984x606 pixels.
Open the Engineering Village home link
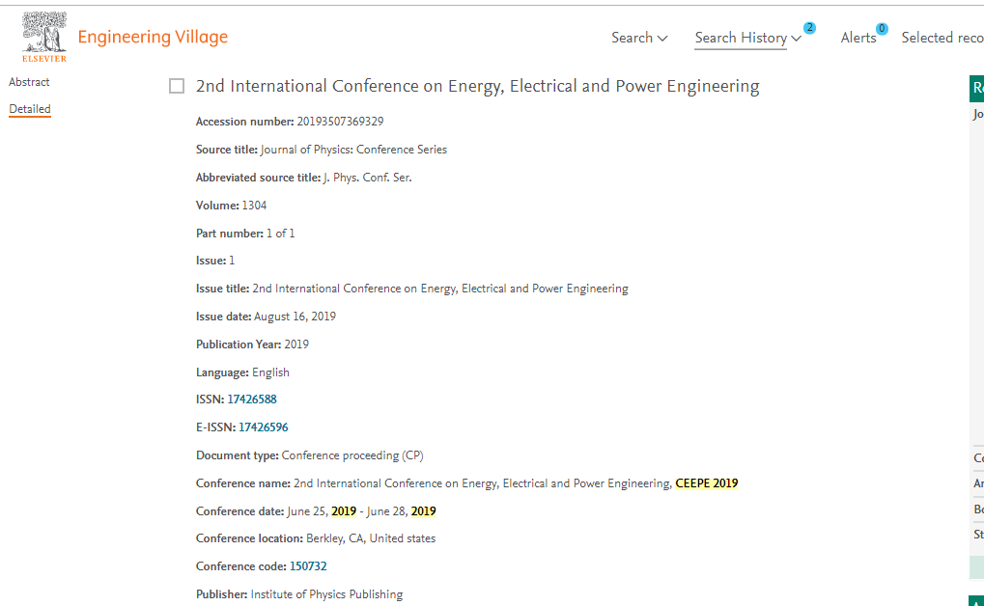pos(153,37)
